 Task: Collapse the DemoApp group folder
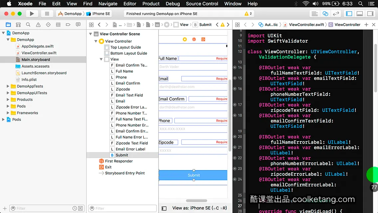pos(8,40)
